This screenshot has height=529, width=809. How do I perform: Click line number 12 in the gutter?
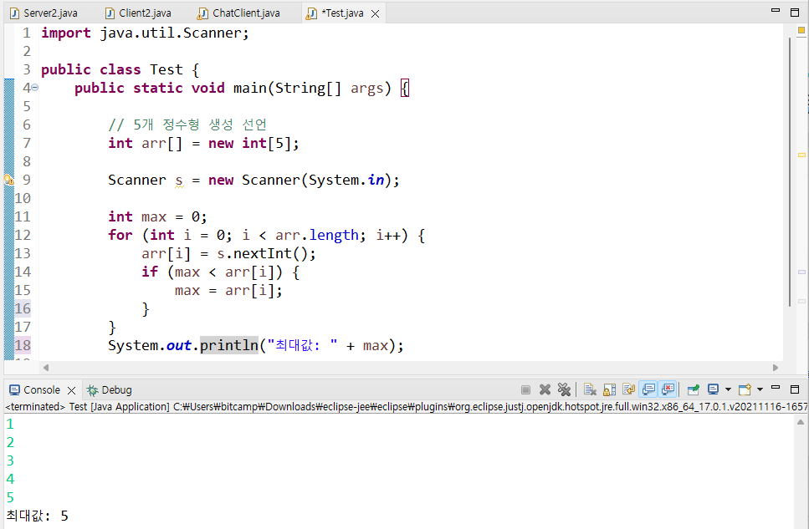pos(23,235)
